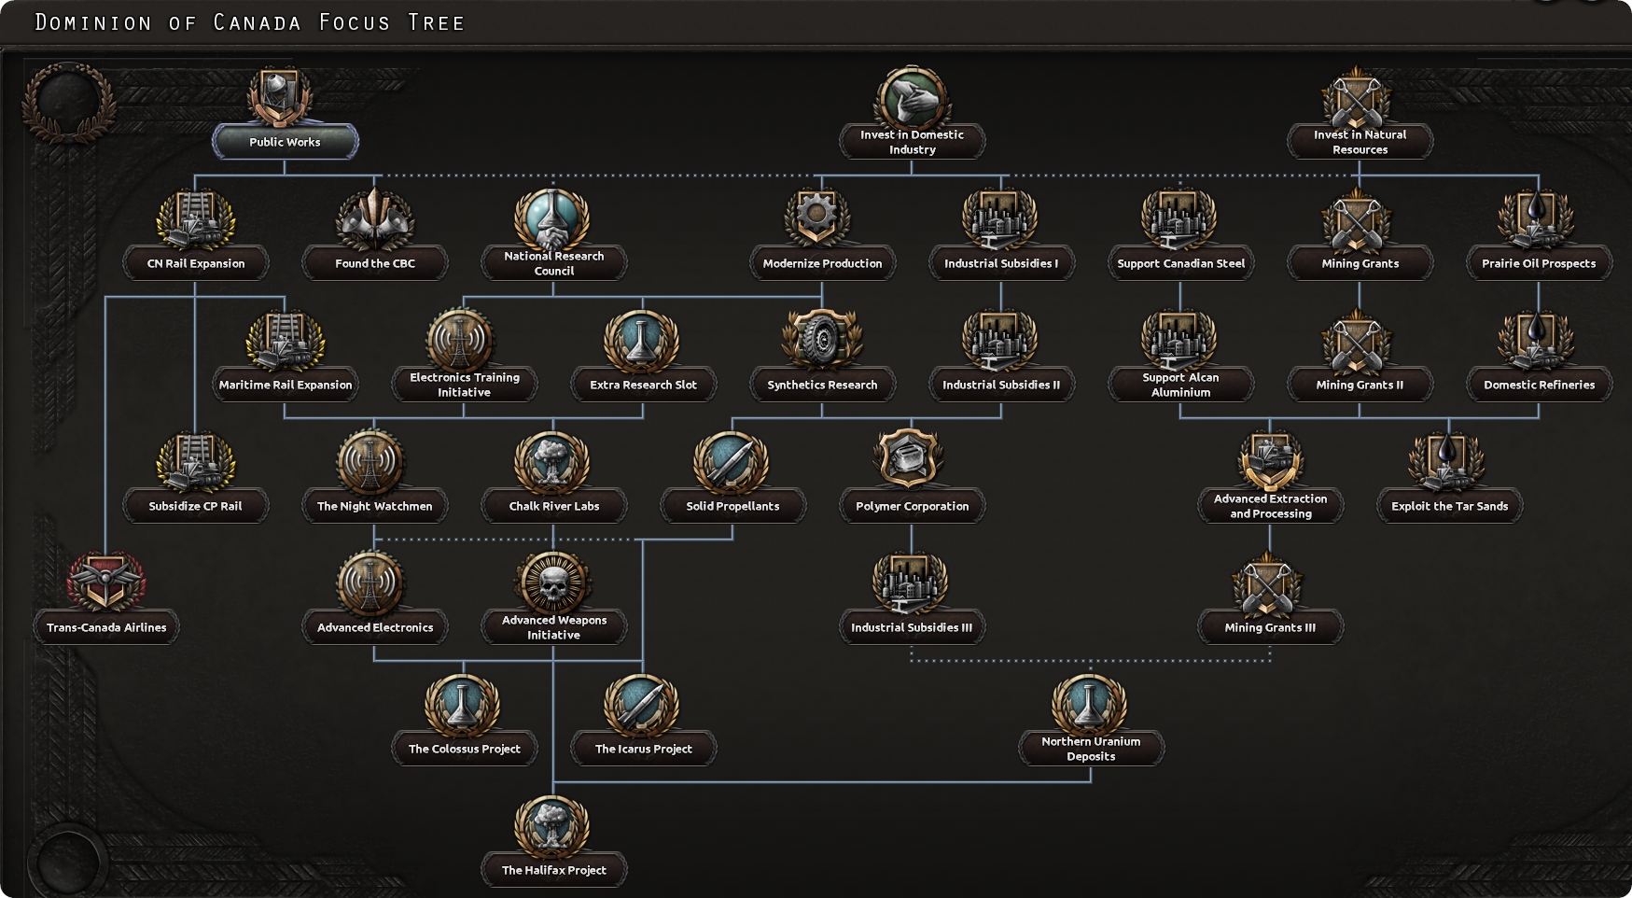Click the Synthetics Research label

(822, 385)
